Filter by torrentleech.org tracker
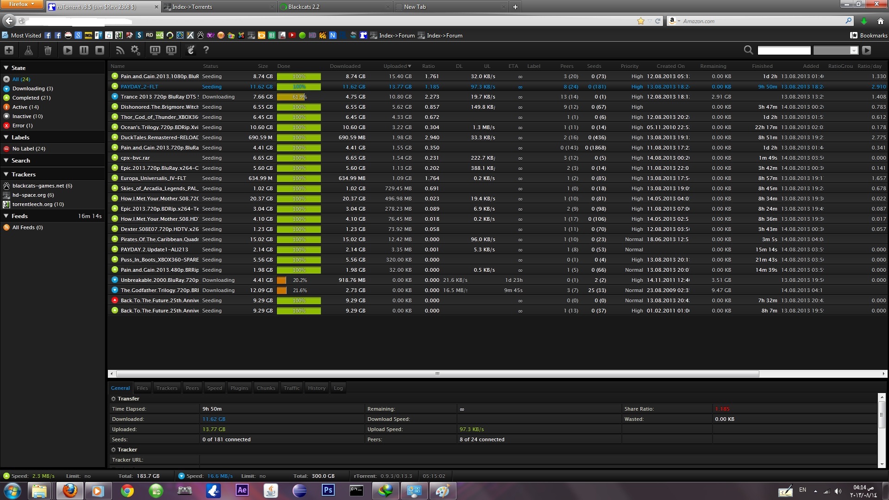Viewport: 889px width, 500px height. [38, 204]
